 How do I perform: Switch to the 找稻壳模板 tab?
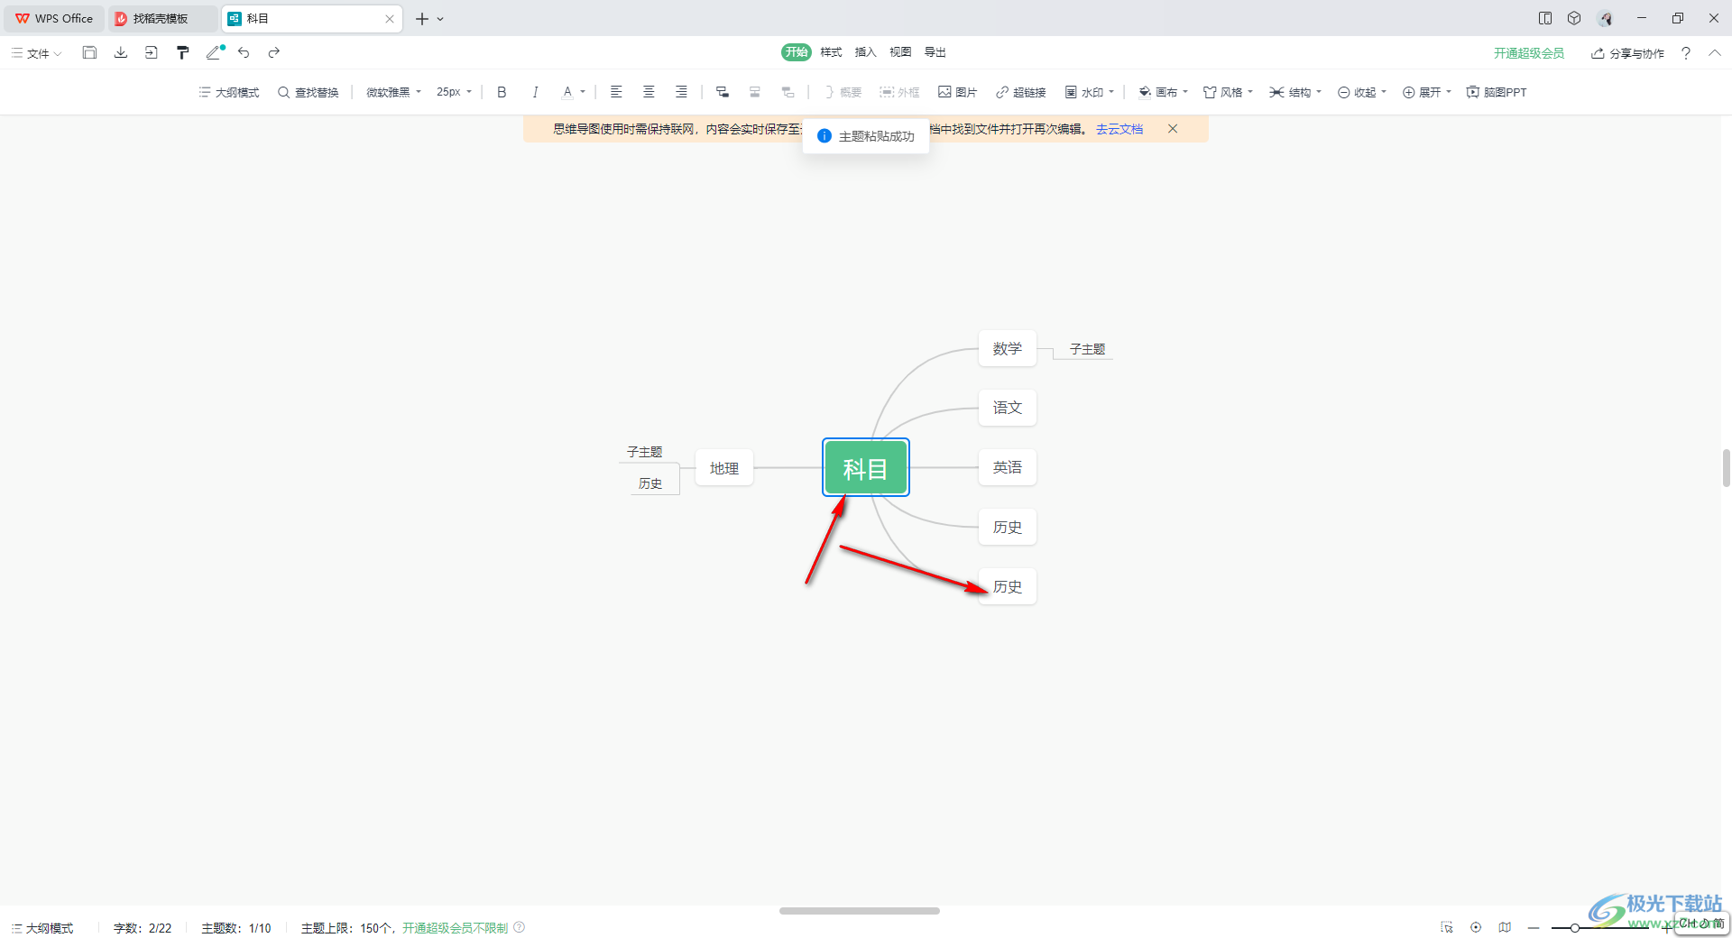coord(161,18)
